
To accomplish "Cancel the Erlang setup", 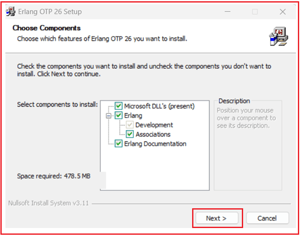I will [267, 218].
